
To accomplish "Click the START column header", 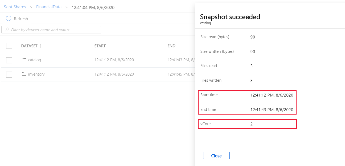I will 100,46.
